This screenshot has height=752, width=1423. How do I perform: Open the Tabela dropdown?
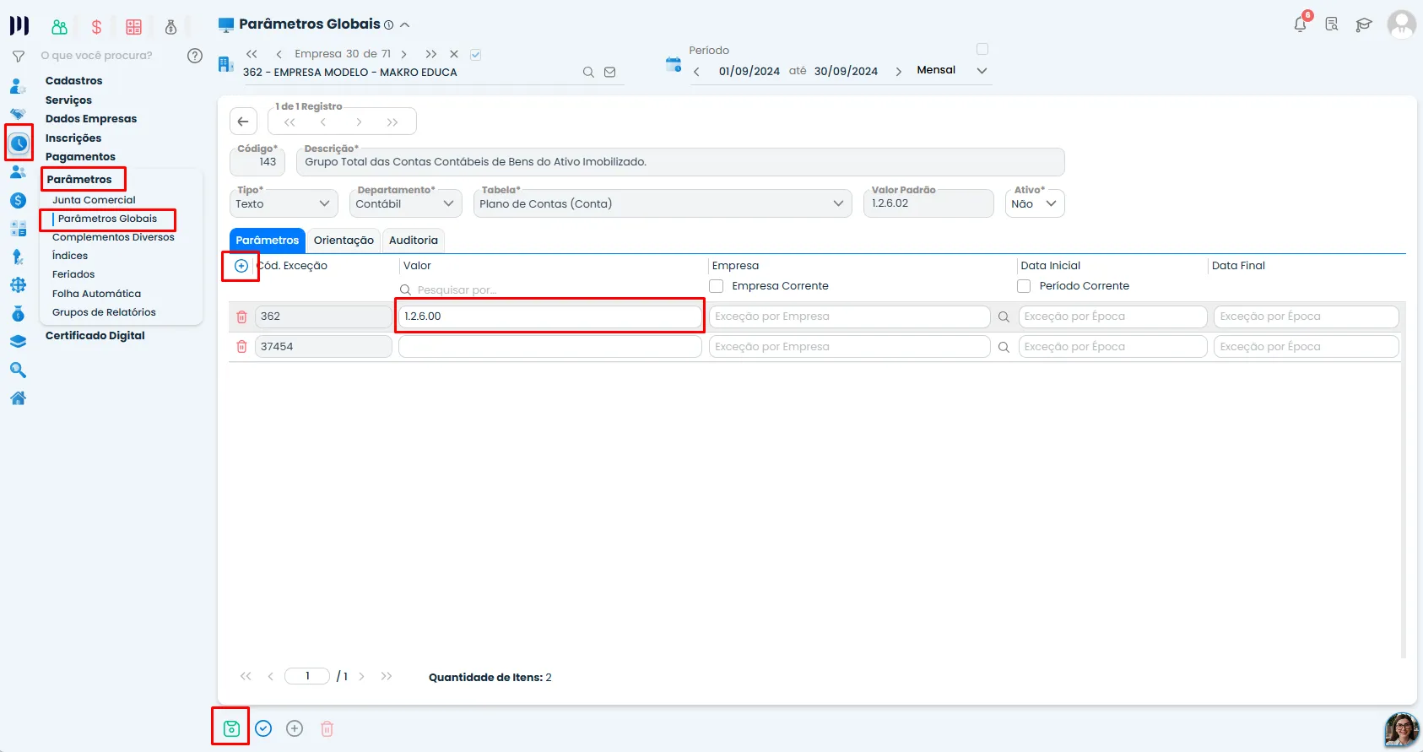(x=663, y=203)
